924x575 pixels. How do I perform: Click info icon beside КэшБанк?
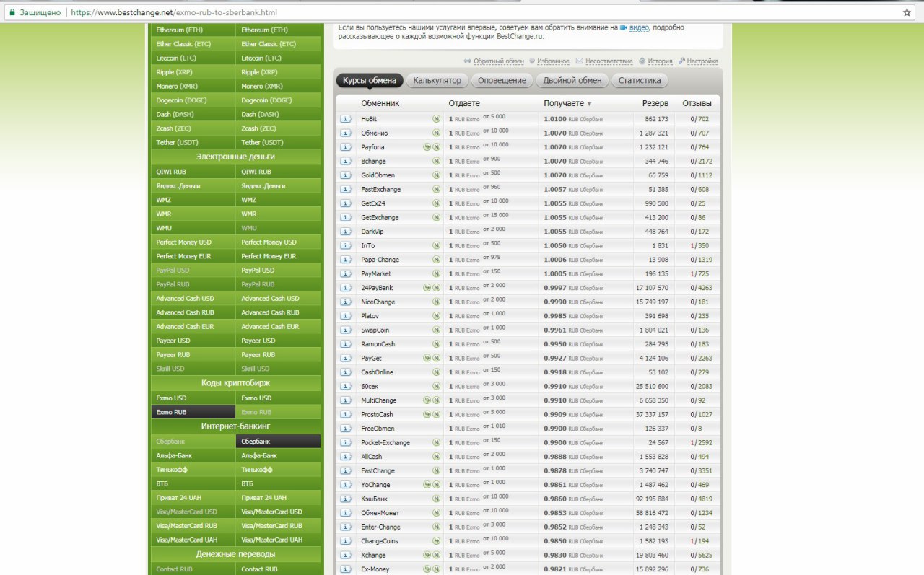pos(346,499)
